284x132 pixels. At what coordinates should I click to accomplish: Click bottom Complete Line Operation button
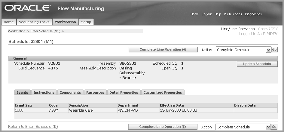click(x=163, y=127)
